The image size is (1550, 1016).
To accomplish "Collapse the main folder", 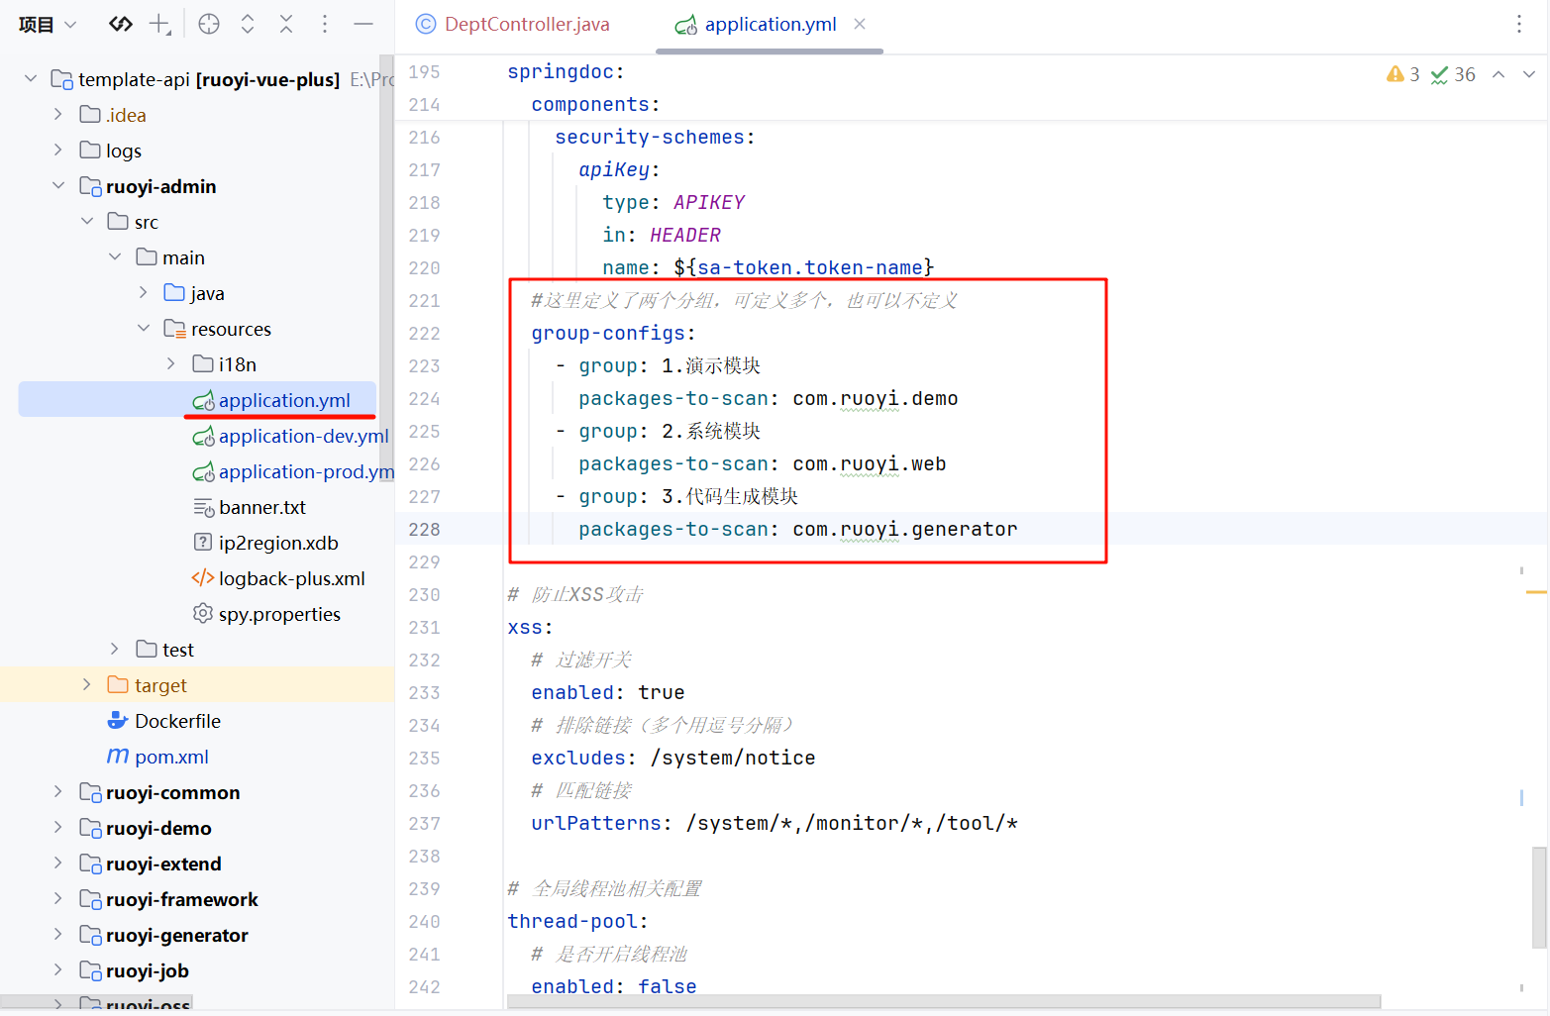I will 115,256.
